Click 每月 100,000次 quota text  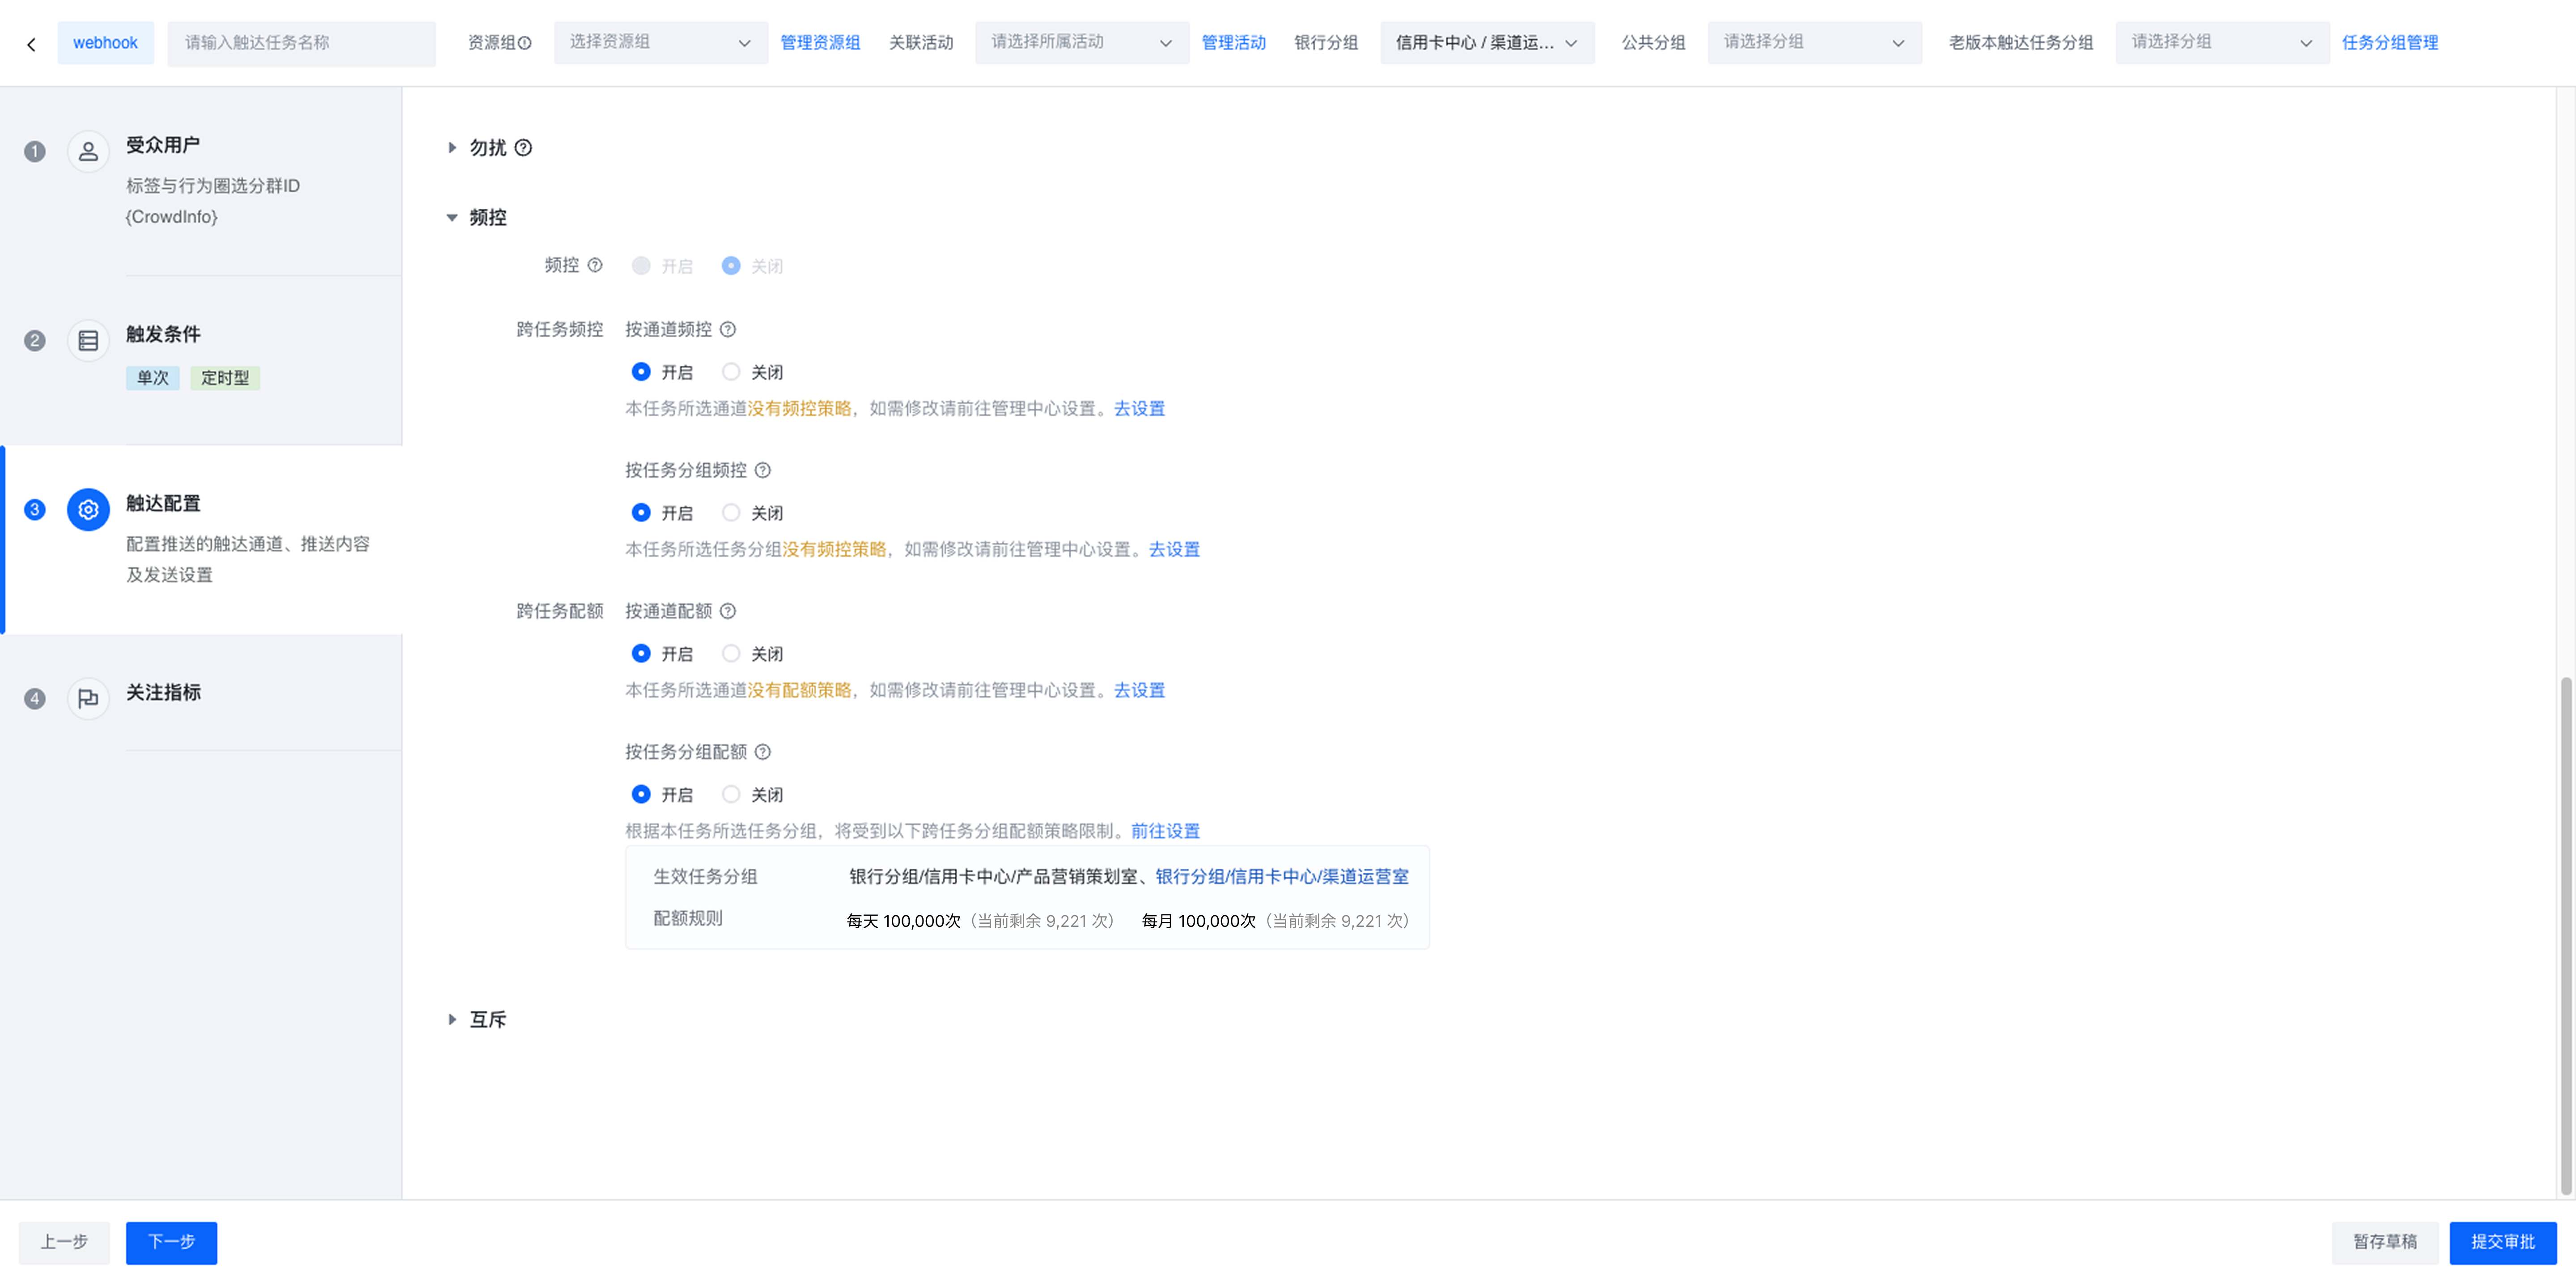point(1198,921)
